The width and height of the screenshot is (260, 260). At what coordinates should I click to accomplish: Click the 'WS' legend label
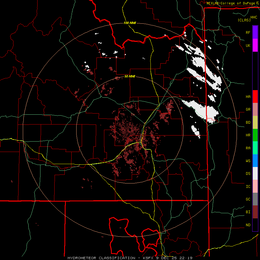point(248,161)
